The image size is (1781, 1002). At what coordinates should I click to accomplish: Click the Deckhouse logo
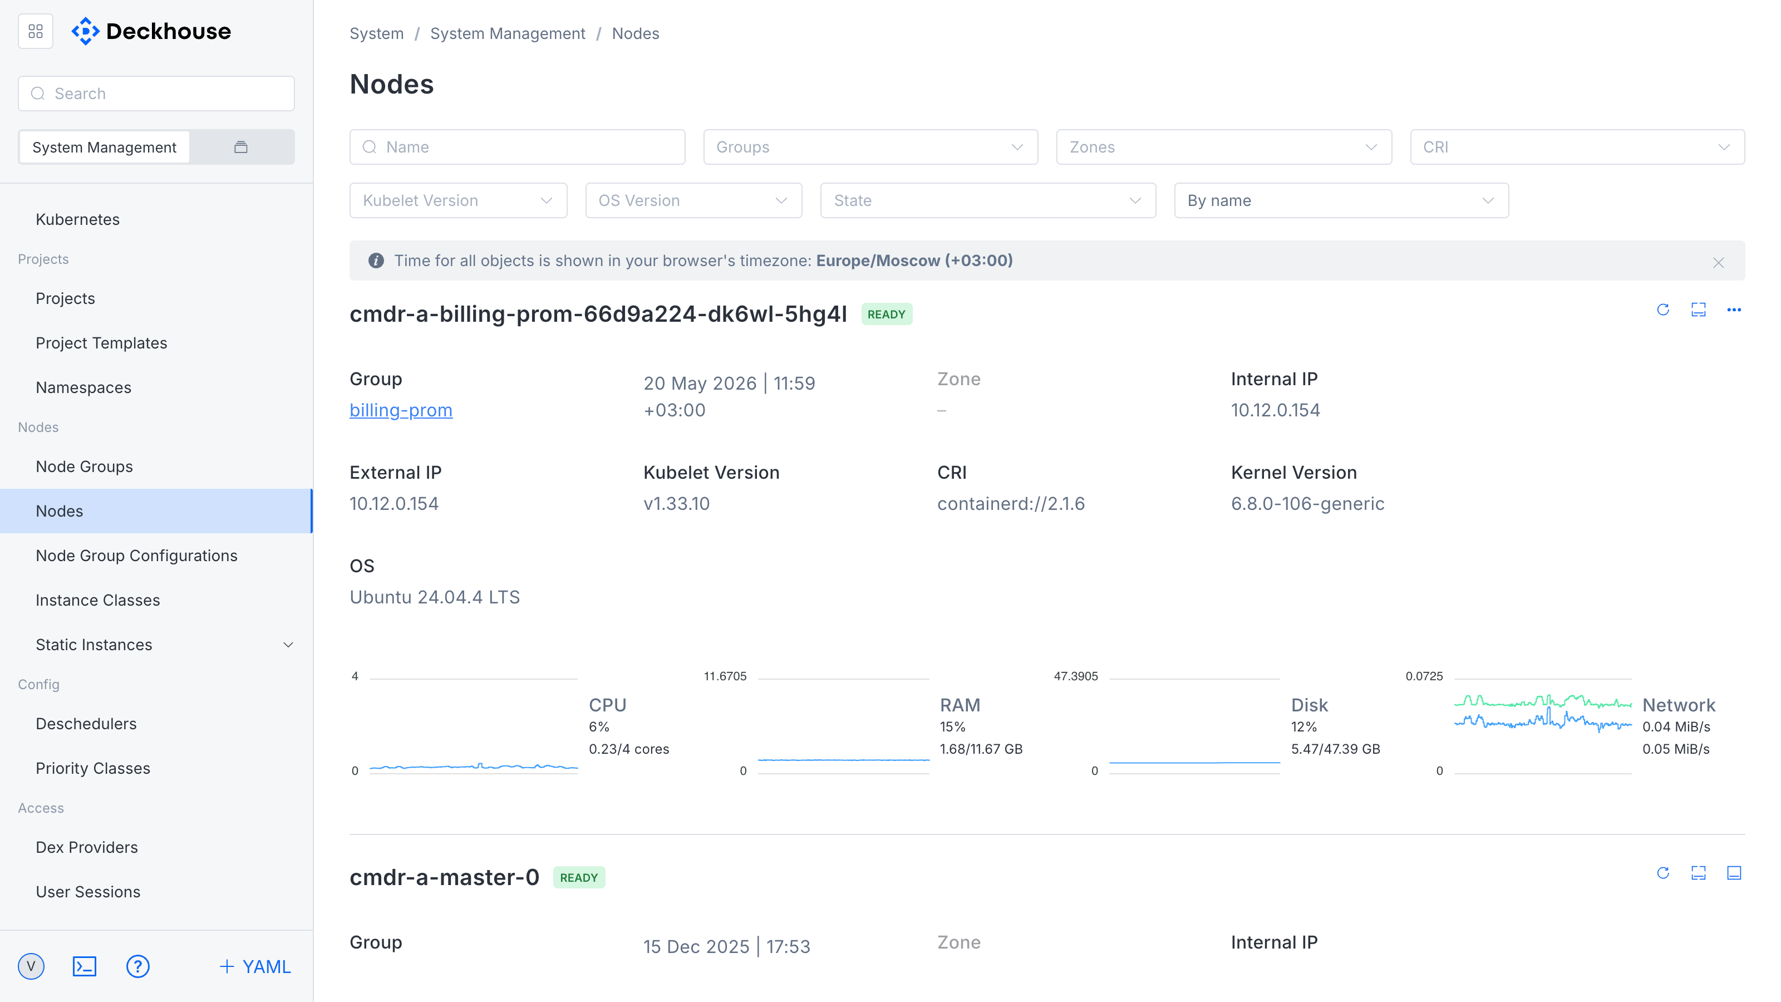pos(151,31)
